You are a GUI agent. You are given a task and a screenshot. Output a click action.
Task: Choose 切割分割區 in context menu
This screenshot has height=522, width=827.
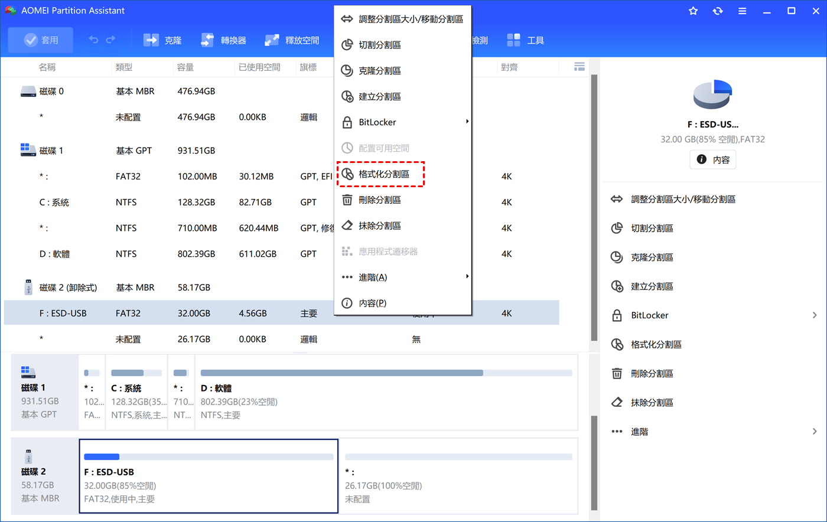403,45
